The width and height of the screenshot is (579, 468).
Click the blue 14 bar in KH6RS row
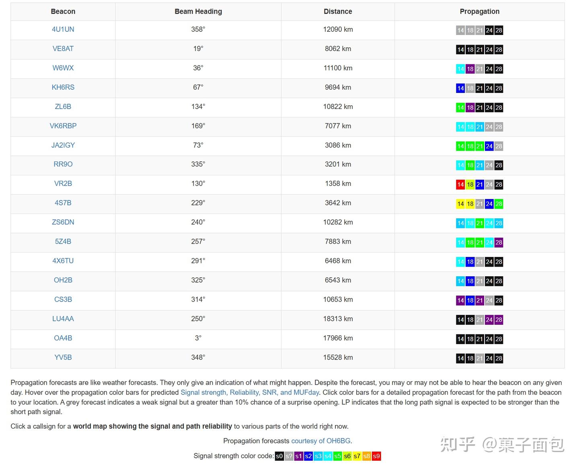[x=460, y=88]
